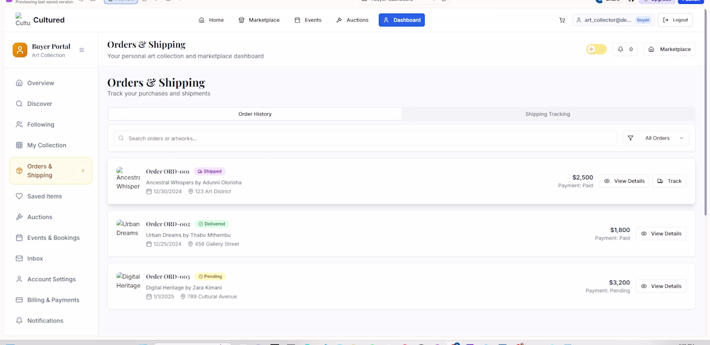Focus the Search orders or artworks field

365,138
